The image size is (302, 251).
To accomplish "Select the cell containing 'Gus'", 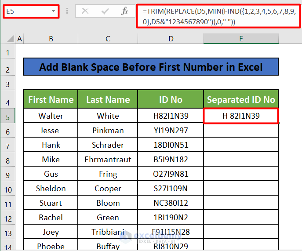I will (51, 174).
